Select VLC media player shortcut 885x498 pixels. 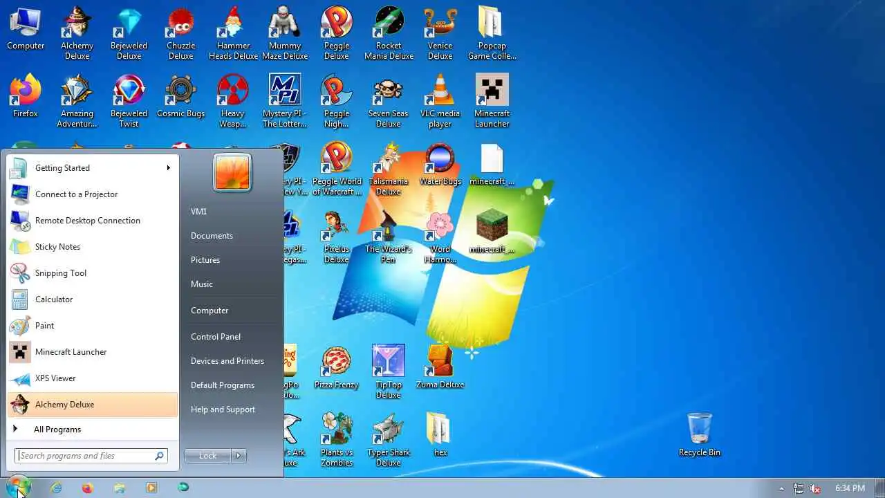(440, 101)
